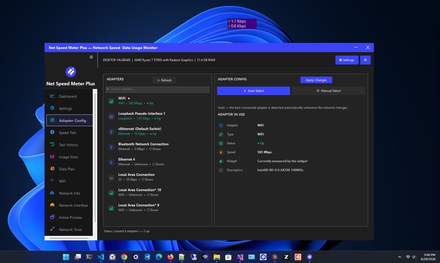Select the WiFi adapter at 585 Mbps

[x=158, y=101]
